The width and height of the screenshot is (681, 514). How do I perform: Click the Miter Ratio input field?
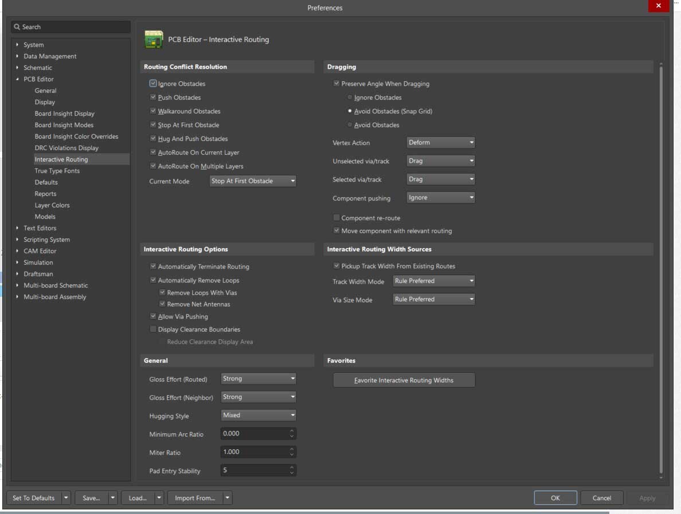[253, 452]
